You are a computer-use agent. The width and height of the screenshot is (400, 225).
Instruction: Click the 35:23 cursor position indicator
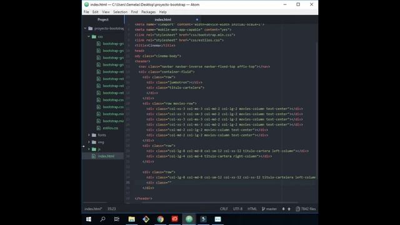[111, 209]
